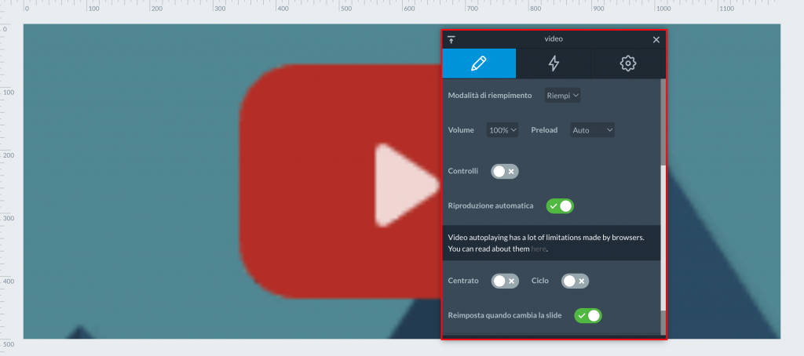Click the dock-to-top icon in panel header
This screenshot has height=356, width=804.
(451, 40)
